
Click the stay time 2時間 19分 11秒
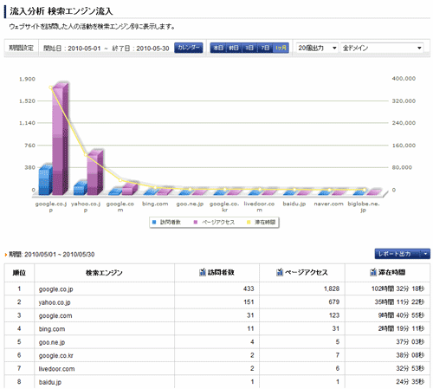coord(401,328)
